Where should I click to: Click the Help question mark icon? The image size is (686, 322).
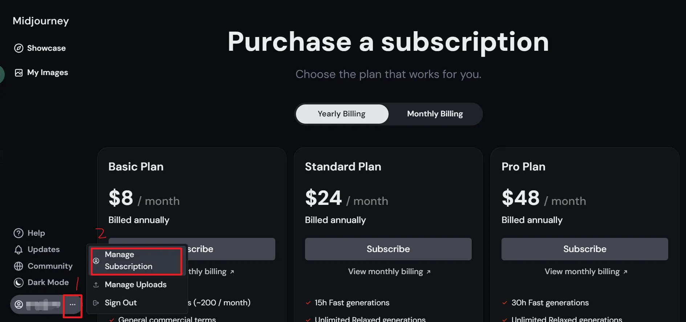(19, 233)
